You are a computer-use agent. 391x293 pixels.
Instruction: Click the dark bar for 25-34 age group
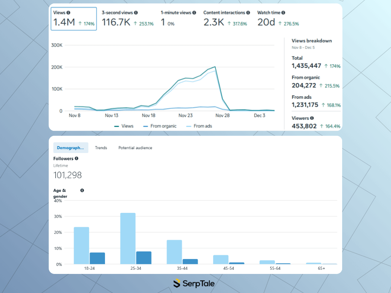coord(144,258)
